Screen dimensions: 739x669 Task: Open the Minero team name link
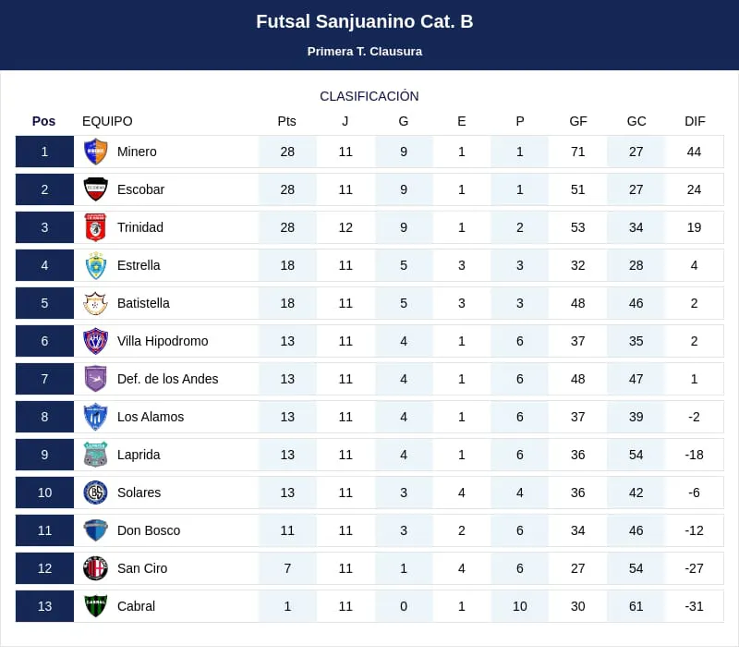coord(137,152)
